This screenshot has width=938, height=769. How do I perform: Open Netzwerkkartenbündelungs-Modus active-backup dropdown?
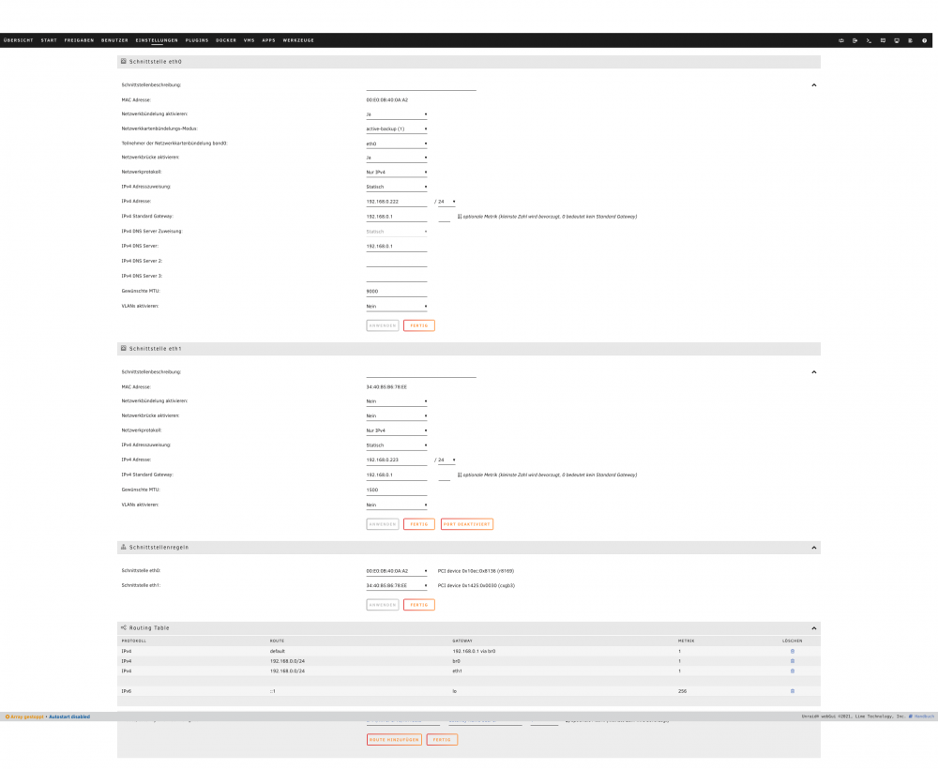(x=397, y=128)
